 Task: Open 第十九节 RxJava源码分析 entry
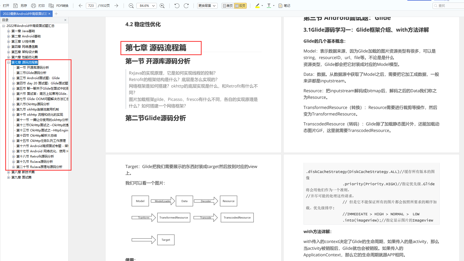click(x=35, y=162)
